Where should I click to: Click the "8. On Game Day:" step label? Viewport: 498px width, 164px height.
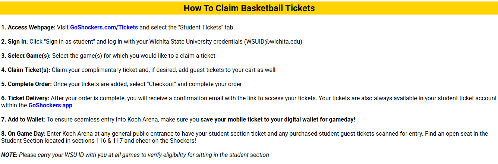(23, 134)
